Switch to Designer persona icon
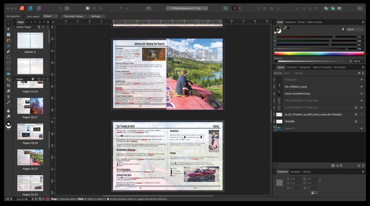370x206 pixels. 30,8
